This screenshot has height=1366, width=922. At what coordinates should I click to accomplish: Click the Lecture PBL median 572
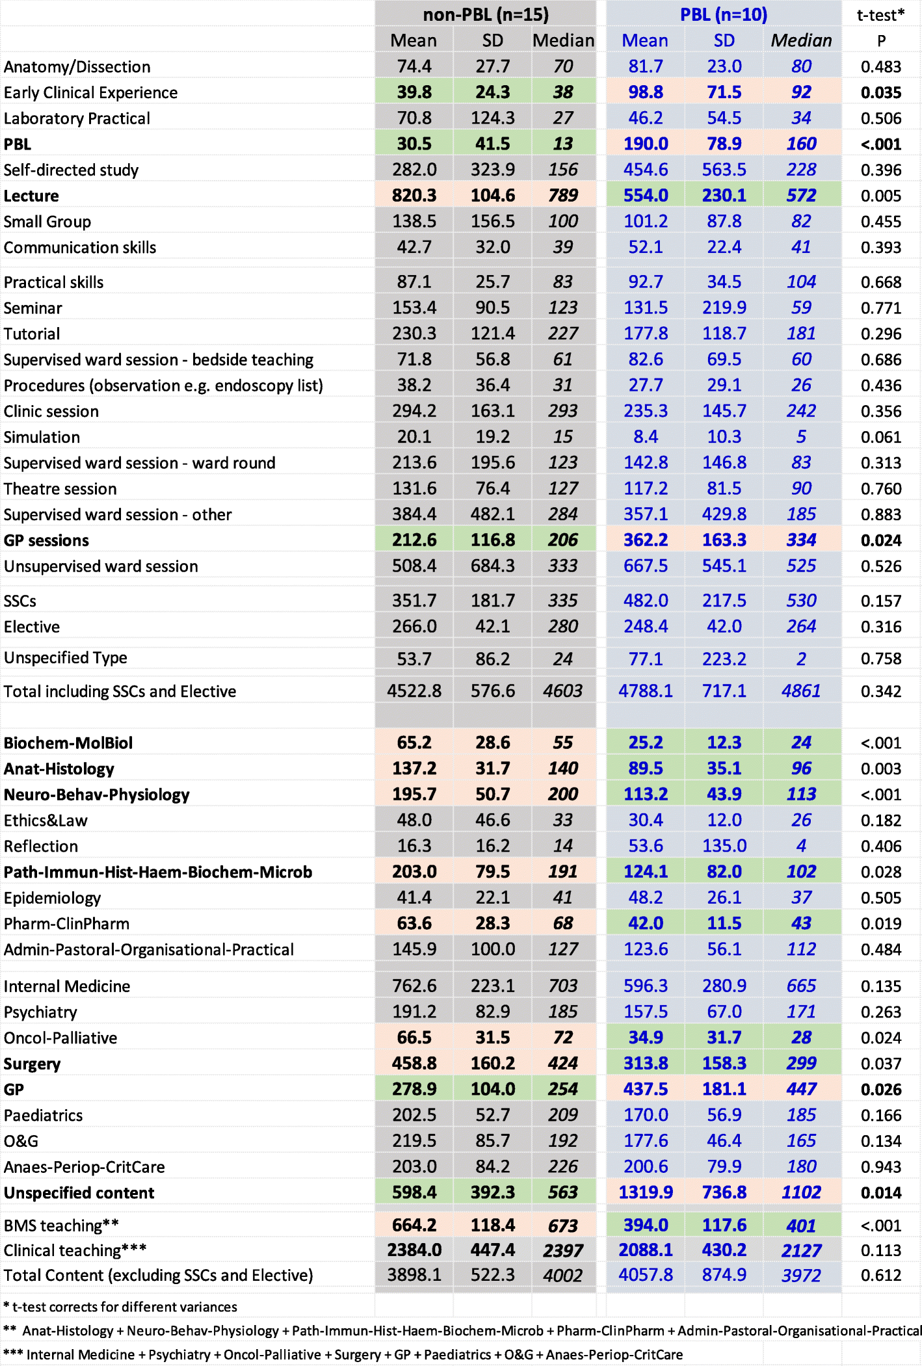[801, 196]
